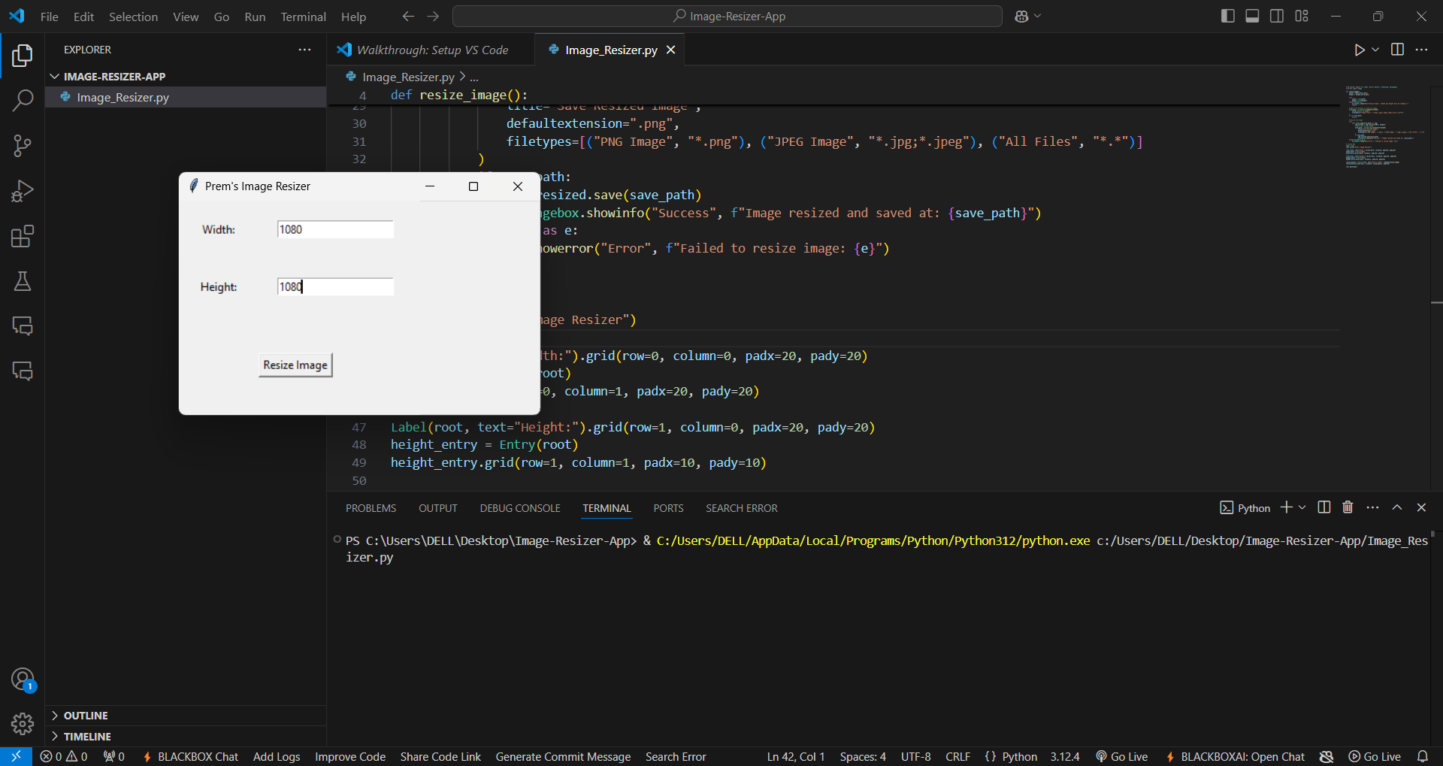The height and width of the screenshot is (766, 1443).
Task: Maximize panel size with the chevron
Action: click(x=1397, y=507)
